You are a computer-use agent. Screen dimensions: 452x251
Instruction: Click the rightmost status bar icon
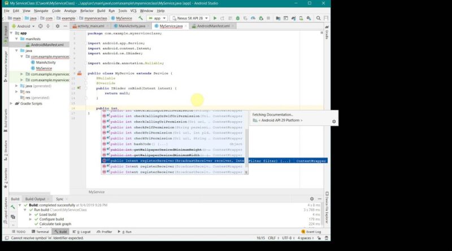[327, 238]
